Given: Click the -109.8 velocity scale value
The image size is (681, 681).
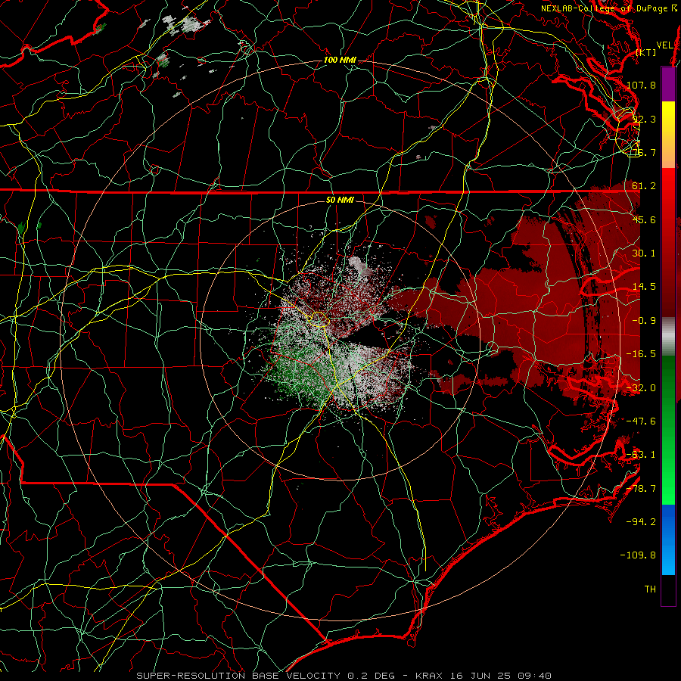Looking at the screenshot, I should (638, 555).
